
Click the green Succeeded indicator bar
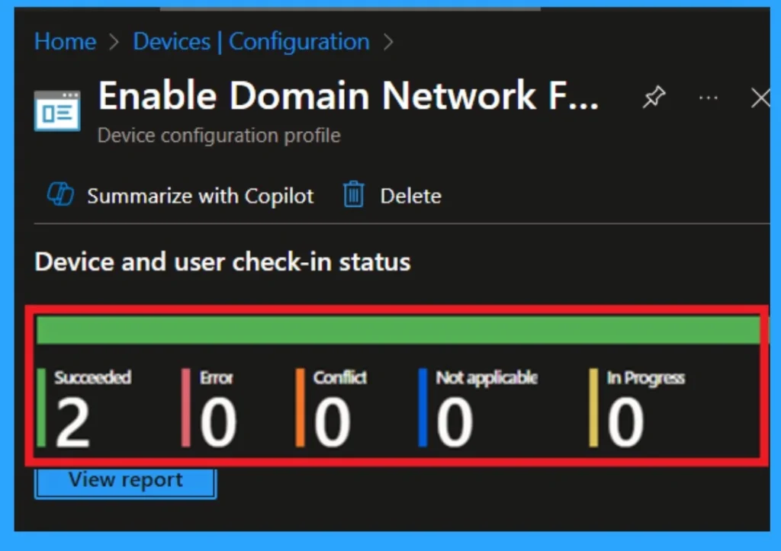pos(42,406)
